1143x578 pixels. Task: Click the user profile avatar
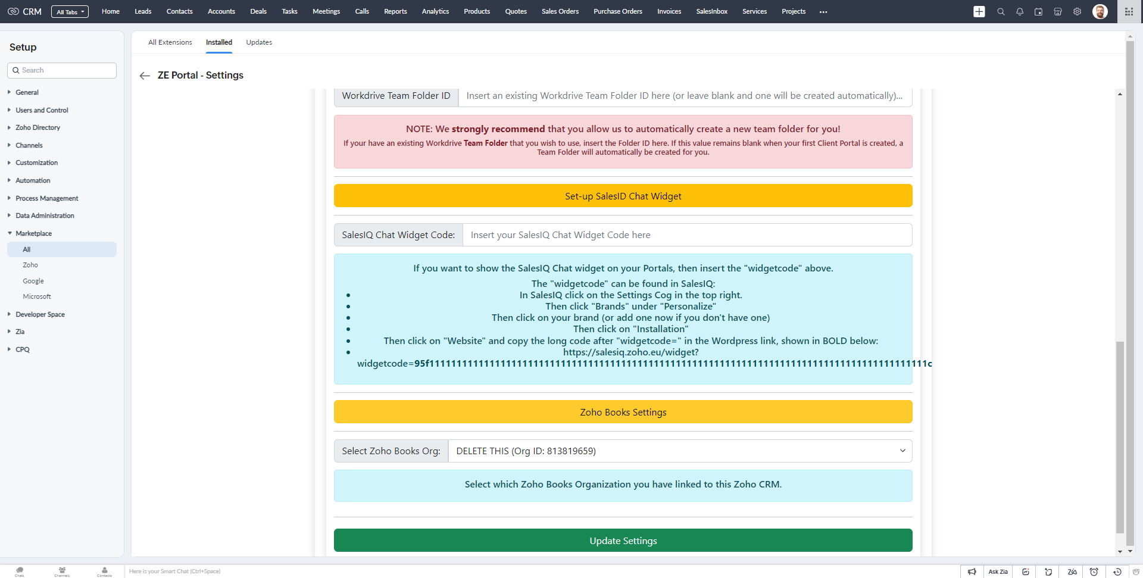[x=1100, y=11]
